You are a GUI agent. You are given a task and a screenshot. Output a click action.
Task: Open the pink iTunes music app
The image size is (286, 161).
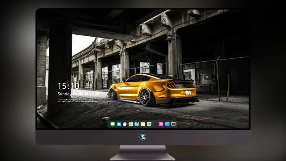click(161, 124)
